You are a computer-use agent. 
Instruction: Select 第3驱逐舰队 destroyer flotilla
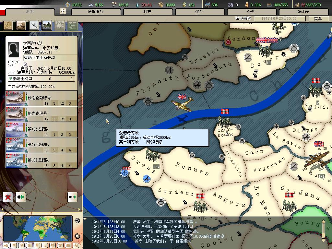tap(41, 161)
